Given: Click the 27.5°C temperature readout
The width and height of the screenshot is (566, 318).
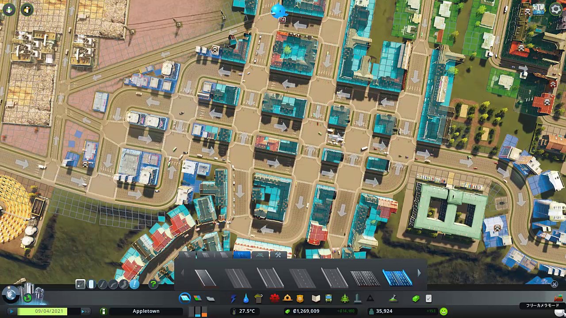Looking at the screenshot, I should [x=247, y=311].
